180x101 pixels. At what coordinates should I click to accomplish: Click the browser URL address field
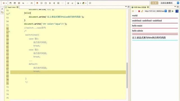click(x=154, y=11)
